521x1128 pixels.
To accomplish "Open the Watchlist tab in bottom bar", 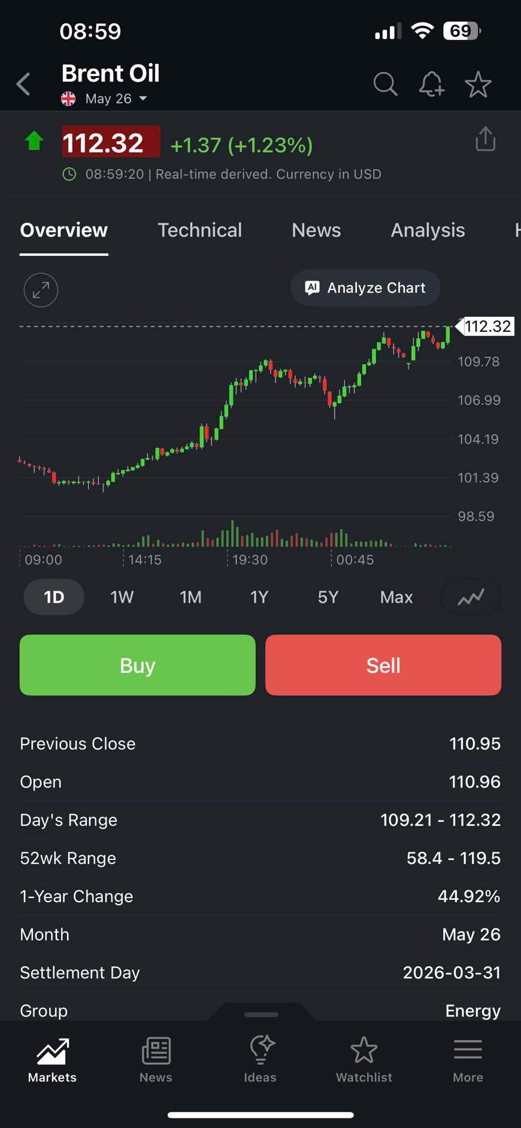I will click(x=364, y=1059).
